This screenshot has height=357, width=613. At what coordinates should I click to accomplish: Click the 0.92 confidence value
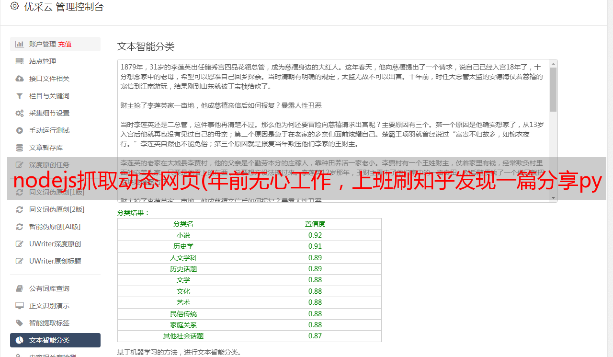pyautogui.click(x=315, y=235)
